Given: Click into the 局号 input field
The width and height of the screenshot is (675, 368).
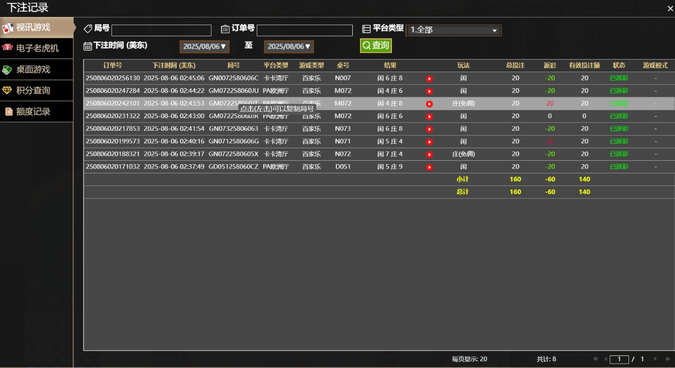Looking at the screenshot, I should click(x=161, y=31).
